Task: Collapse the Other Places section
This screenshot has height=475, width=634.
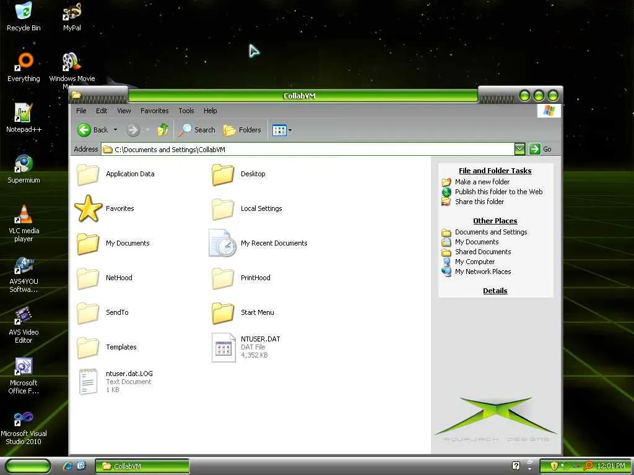Action: (495, 221)
